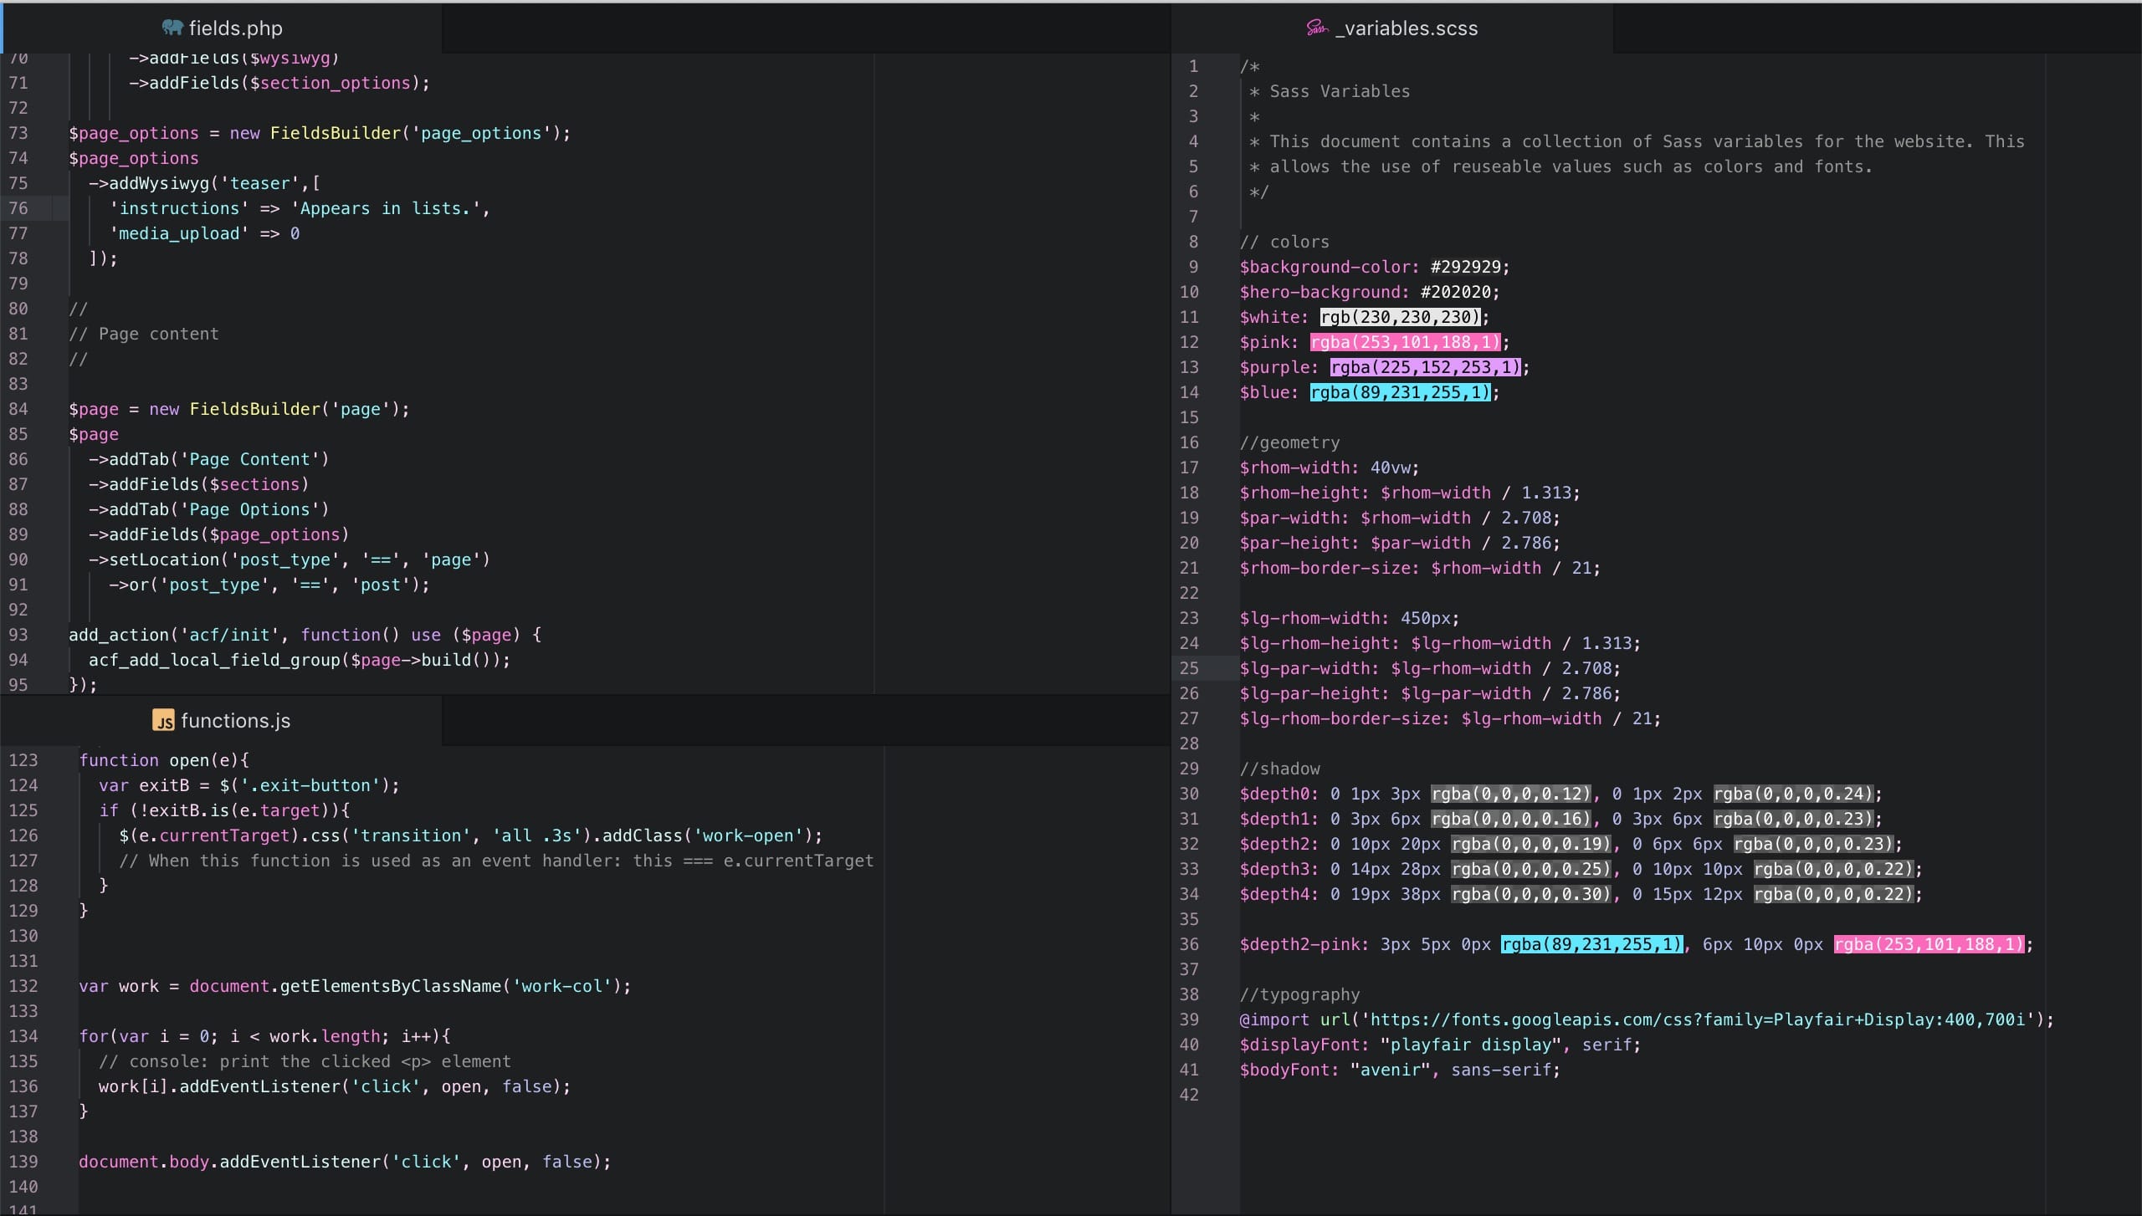2142x1216 pixels.
Task: Click line number 25 in _variables.scss gutter
Action: pos(1189,668)
